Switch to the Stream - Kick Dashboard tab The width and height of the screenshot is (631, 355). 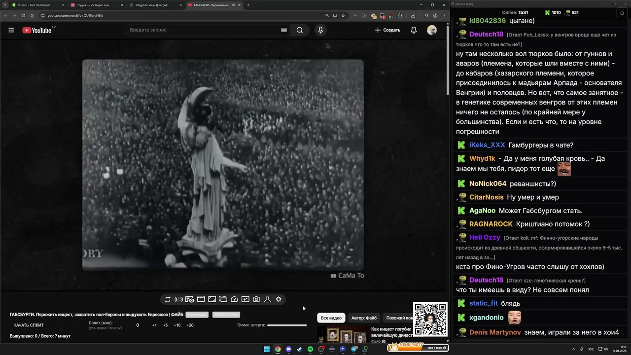pyautogui.click(x=37, y=5)
